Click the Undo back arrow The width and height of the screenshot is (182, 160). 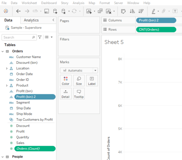[19, 11]
